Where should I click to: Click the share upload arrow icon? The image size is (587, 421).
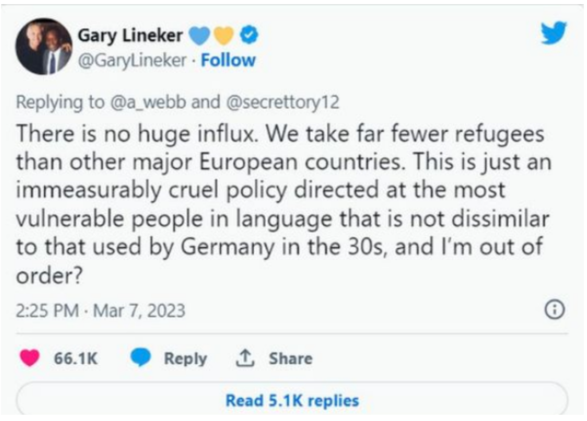click(246, 358)
